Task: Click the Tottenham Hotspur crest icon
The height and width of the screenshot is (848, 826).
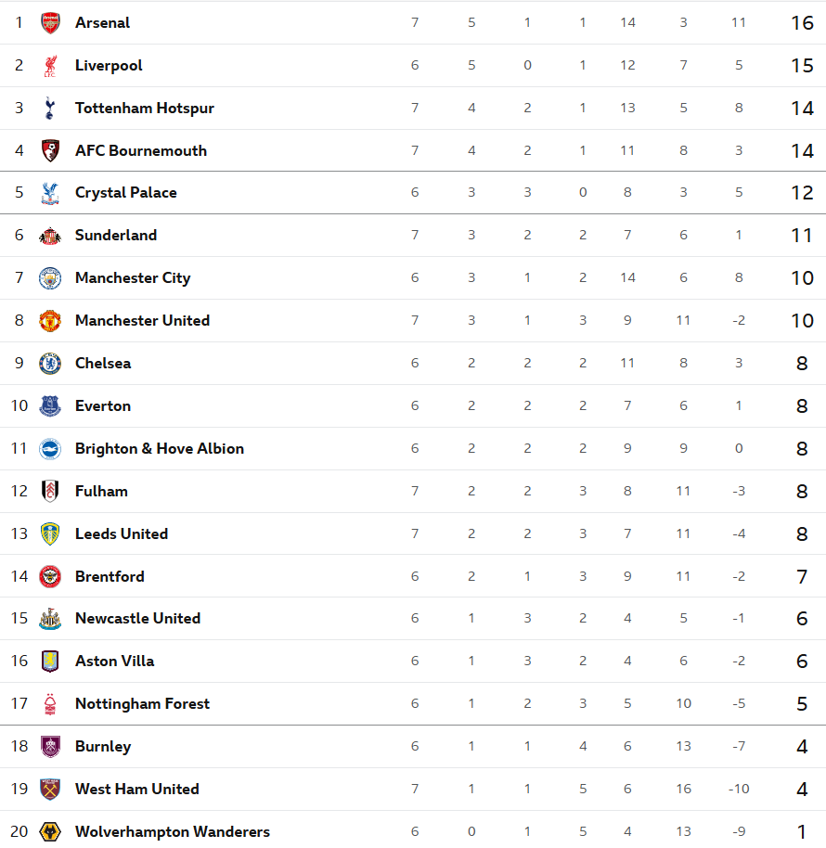Action: tap(50, 109)
